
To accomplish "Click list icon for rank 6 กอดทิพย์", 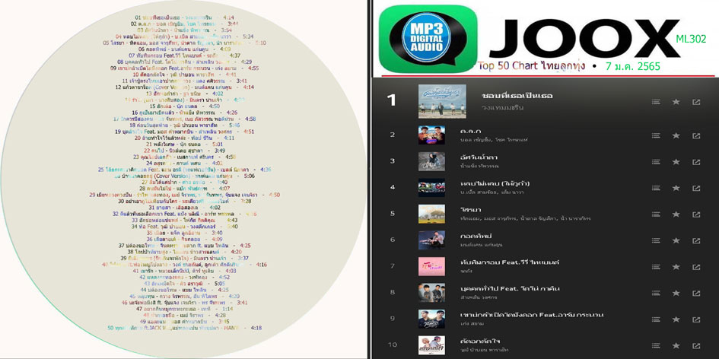I will coord(656,240).
